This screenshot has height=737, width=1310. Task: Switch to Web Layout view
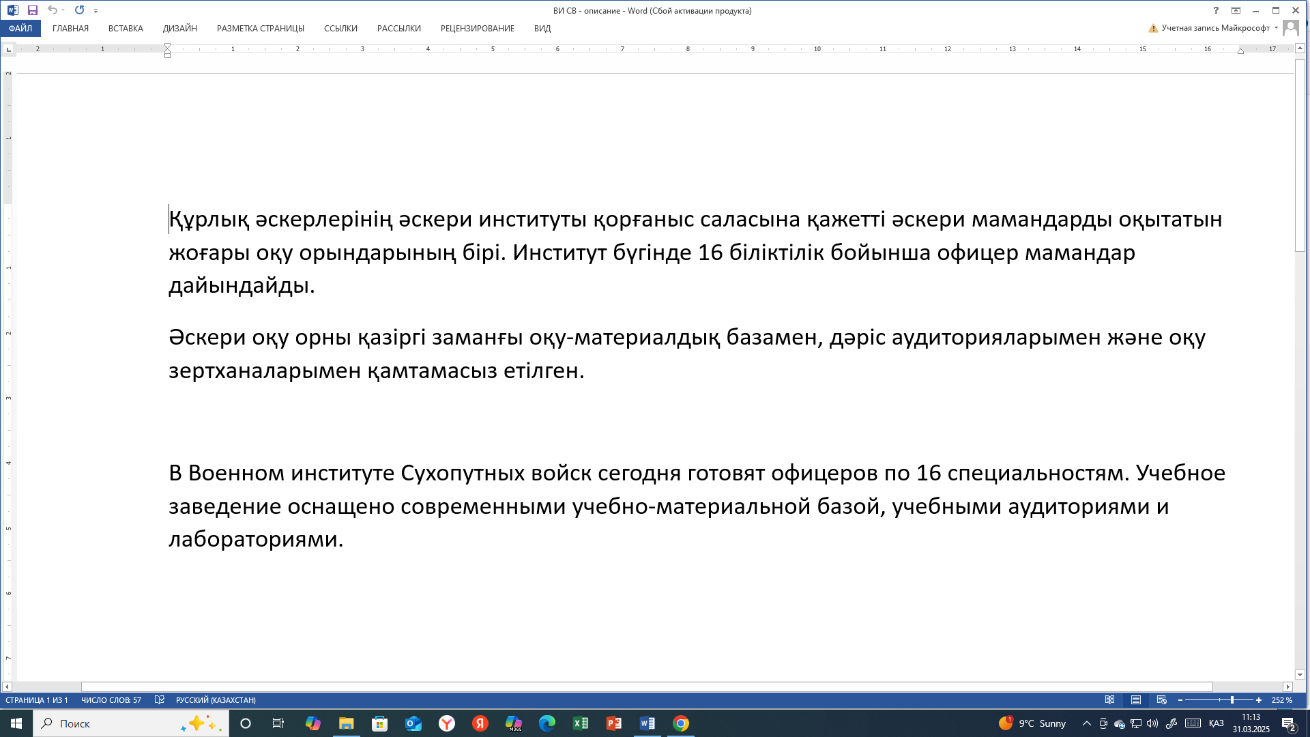click(1161, 700)
